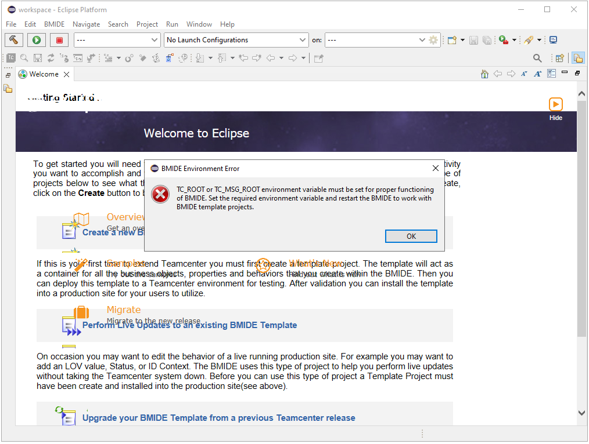Expand the forward history dropdown arrow

tap(303, 58)
